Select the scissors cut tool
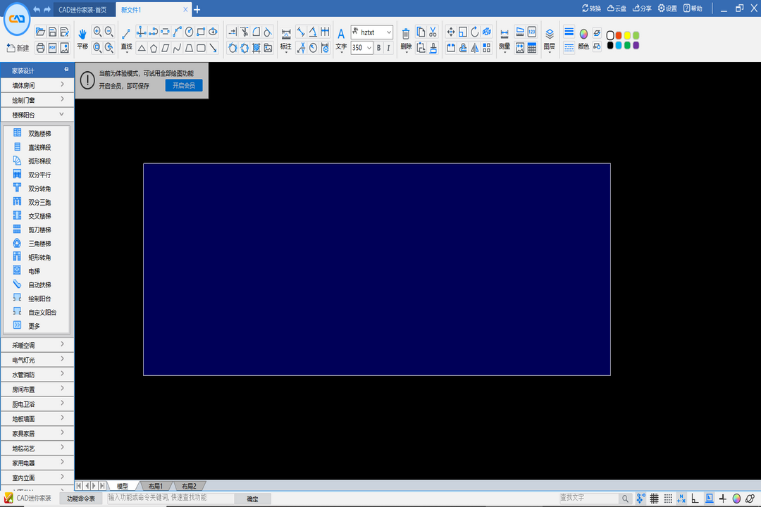 (x=433, y=32)
